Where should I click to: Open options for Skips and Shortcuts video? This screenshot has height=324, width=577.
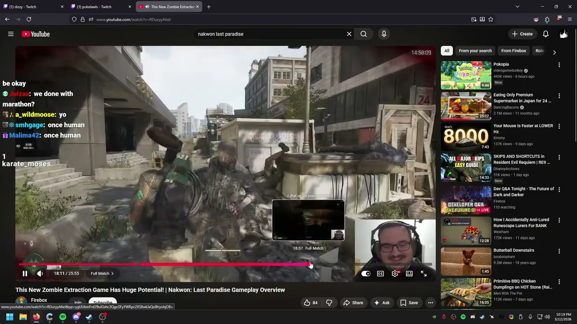coord(559,157)
